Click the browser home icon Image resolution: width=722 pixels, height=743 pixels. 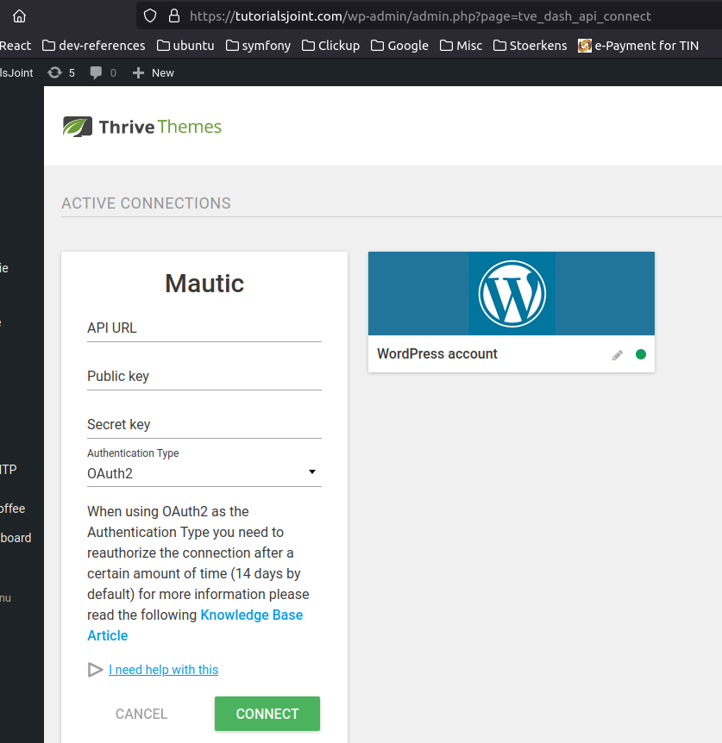coord(19,16)
